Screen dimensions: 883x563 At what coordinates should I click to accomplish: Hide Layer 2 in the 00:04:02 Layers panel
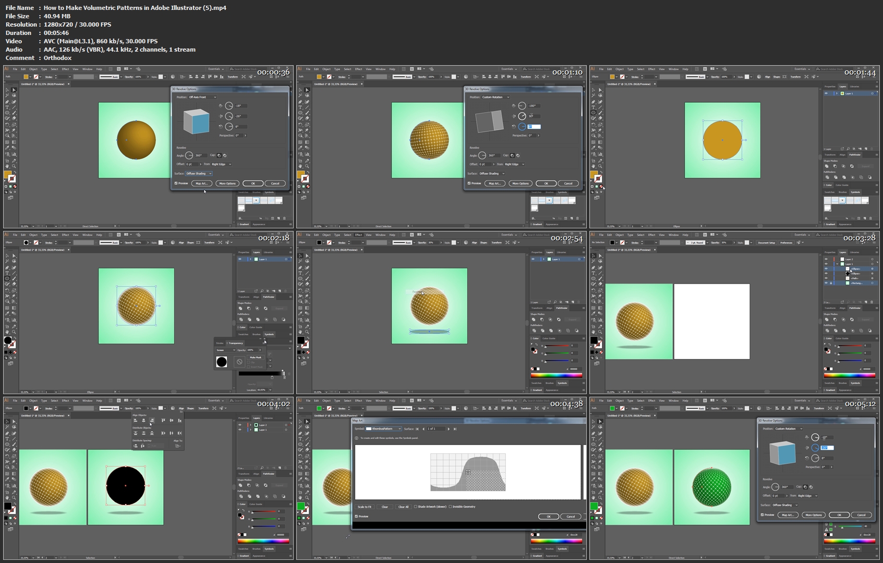[240, 425]
